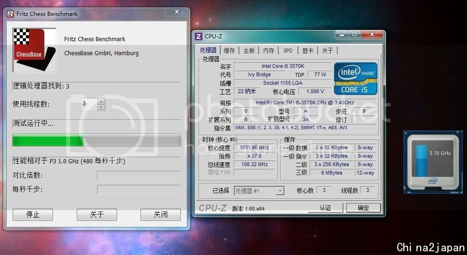The width and height of the screenshot is (467, 255).
Task: Click the 核心数 value box showing 3
Action: tap(324, 190)
